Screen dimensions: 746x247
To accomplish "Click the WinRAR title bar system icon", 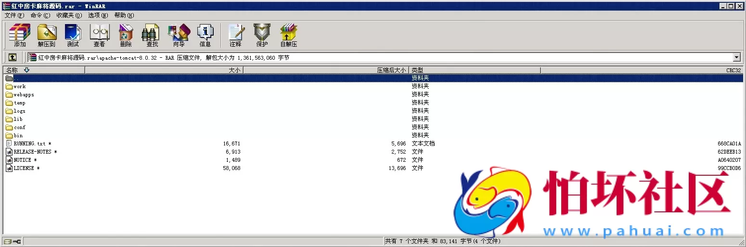I will click(6, 6).
